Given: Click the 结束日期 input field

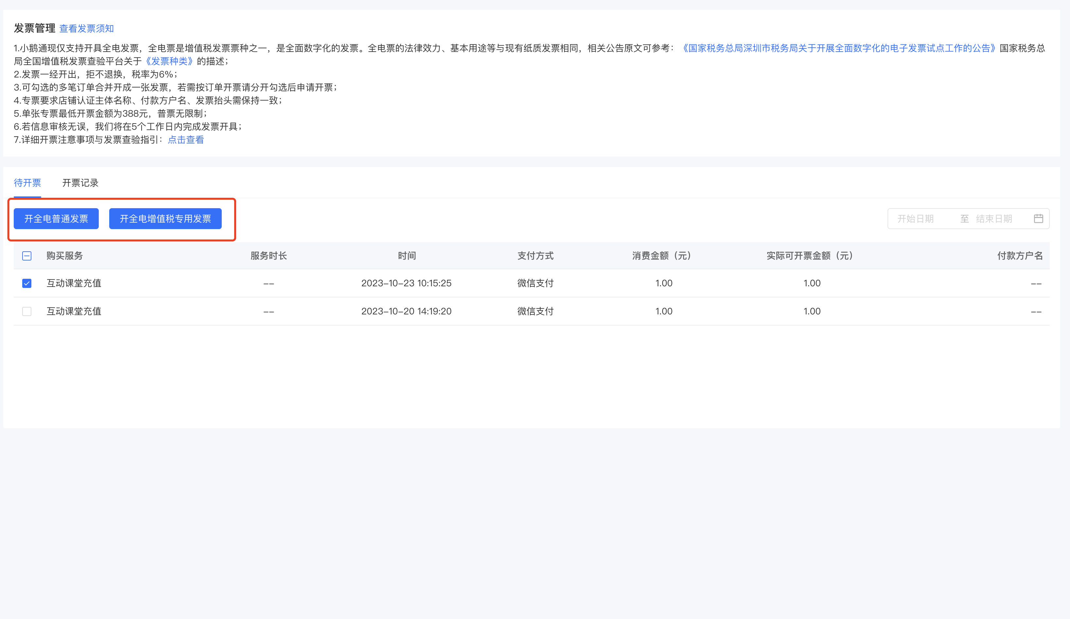Looking at the screenshot, I should pos(994,219).
